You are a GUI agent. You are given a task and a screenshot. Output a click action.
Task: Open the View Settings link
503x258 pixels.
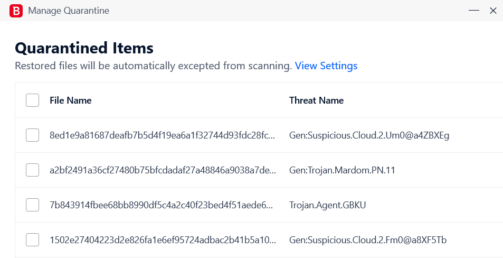click(326, 66)
